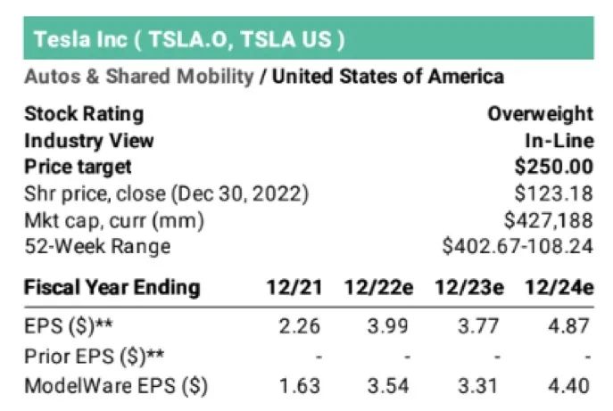Select the Stock Rating label
The width and height of the screenshot is (613, 411).
(84, 114)
